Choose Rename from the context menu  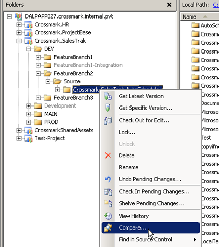pos(150,167)
